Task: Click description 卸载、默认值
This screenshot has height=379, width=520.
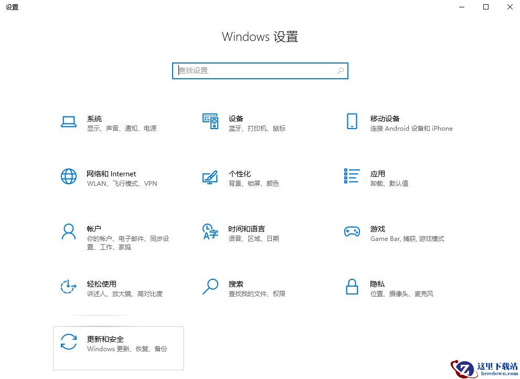Action: 389,184
